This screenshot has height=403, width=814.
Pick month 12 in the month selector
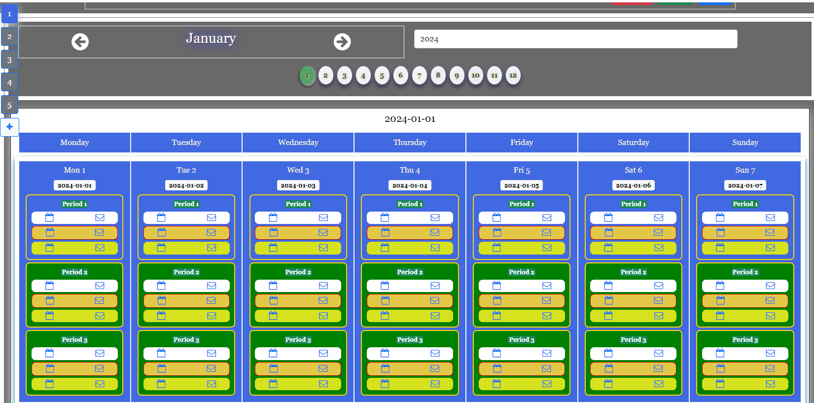point(513,75)
